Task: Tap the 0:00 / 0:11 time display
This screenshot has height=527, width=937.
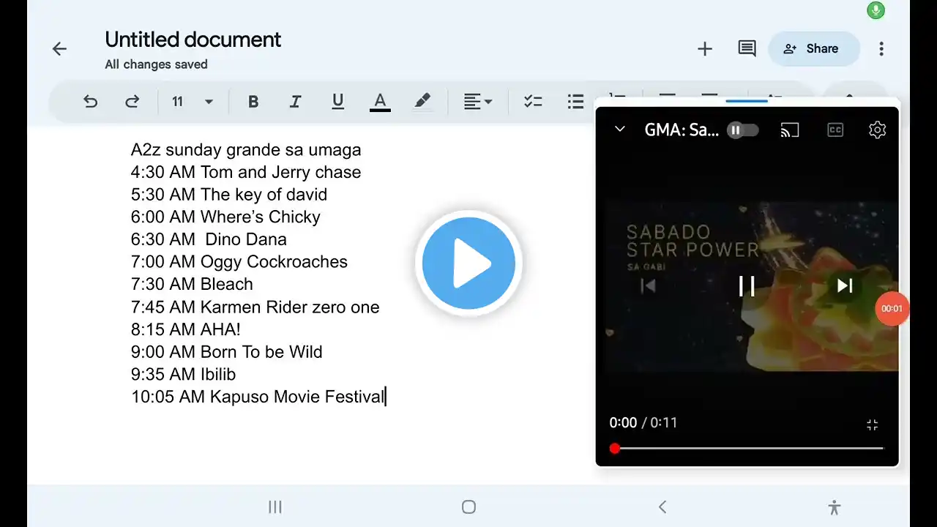Action: point(643,422)
